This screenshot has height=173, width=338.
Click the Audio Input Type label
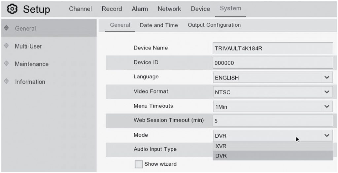[x=155, y=149]
